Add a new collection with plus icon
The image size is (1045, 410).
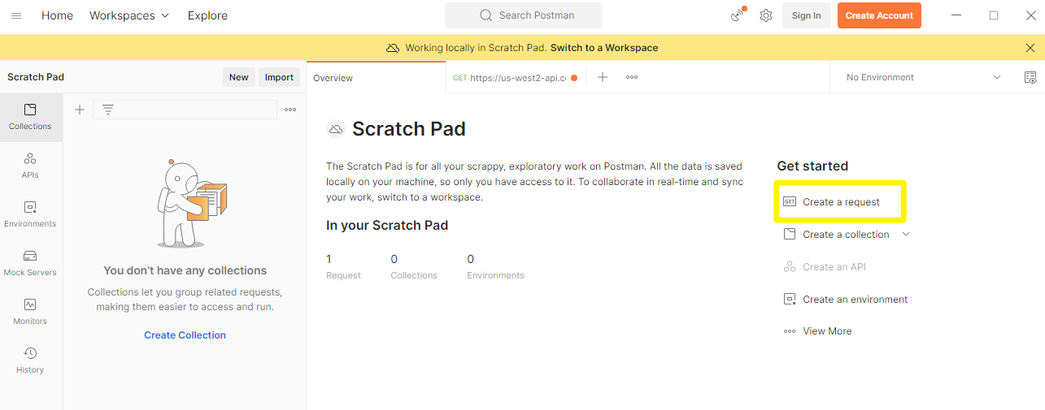[80, 110]
